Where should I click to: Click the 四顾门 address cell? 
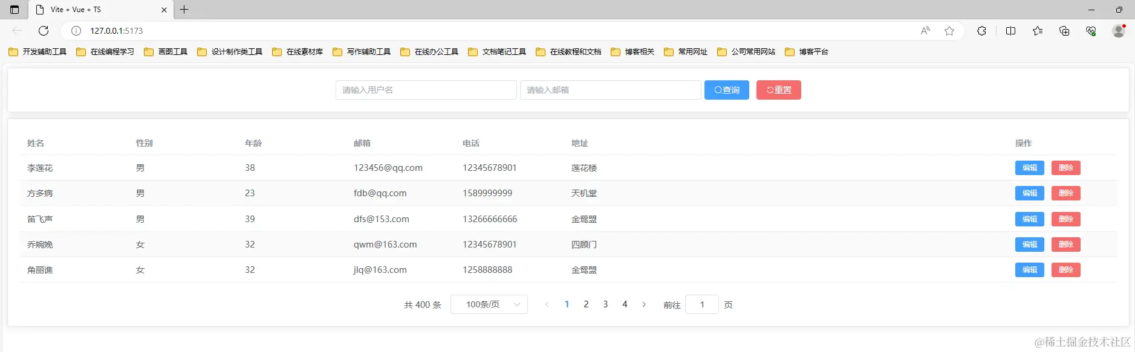(584, 245)
